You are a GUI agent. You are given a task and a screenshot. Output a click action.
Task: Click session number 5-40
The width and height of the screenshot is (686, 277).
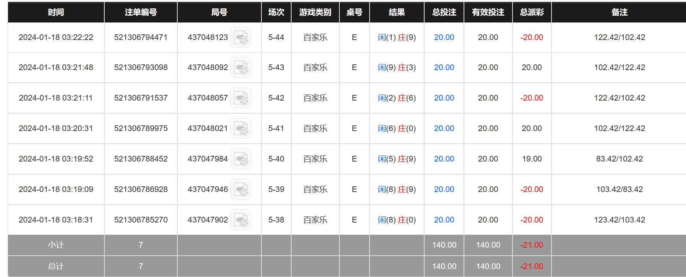tap(276, 159)
